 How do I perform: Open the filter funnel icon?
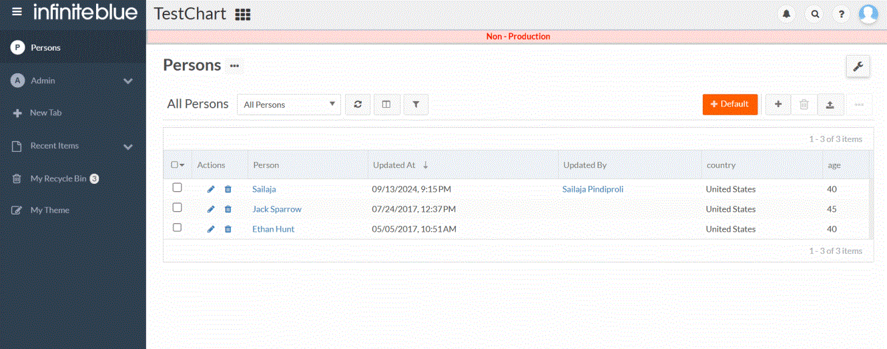[x=416, y=105]
